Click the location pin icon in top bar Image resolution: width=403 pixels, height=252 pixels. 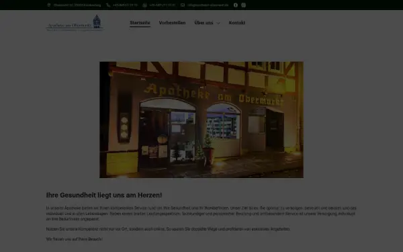(x=49, y=5)
